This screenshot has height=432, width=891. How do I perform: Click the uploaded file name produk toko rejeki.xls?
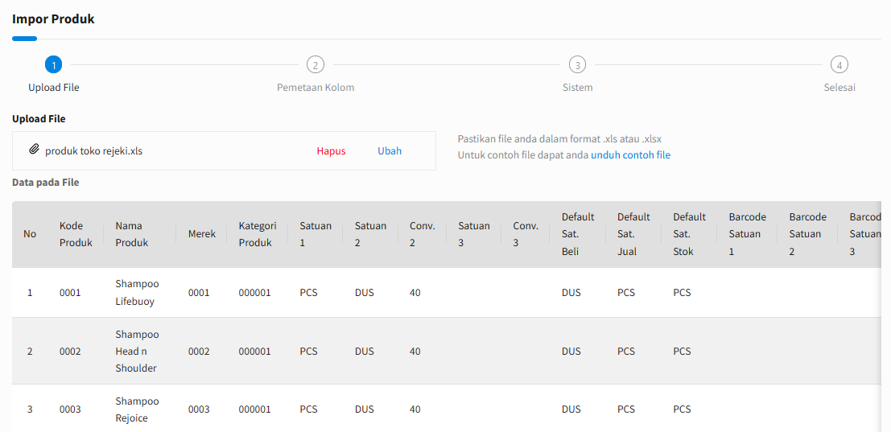click(x=93, y=151)
